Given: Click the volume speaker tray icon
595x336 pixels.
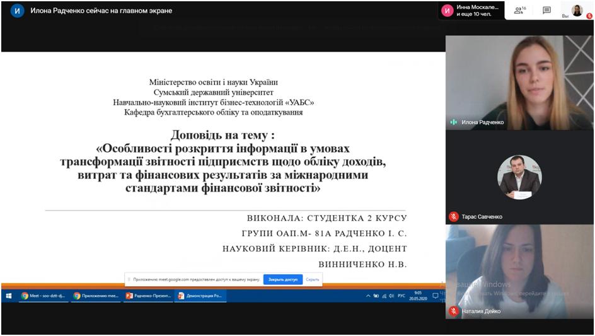Looking at the screenshot, I should click(391, 296).
